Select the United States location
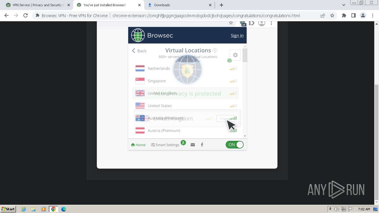This screenshot has height=213, width=379. (186, 106)
